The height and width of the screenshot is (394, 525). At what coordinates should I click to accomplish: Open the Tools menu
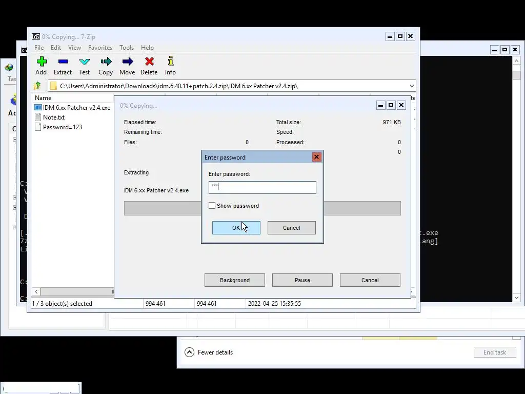point(127,48)
